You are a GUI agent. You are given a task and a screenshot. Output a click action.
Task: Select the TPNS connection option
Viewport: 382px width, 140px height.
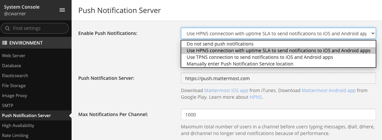click(260, 57)
